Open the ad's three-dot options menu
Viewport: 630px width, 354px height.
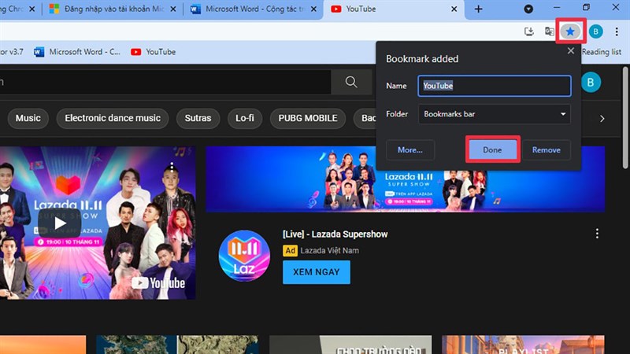597,234
